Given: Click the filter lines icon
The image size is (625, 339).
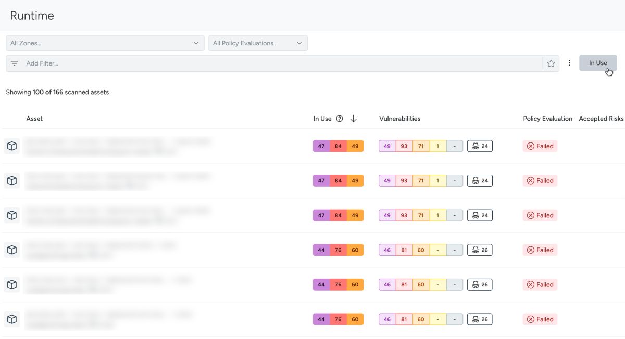Looking at the screenshot, I should [15, 63].
